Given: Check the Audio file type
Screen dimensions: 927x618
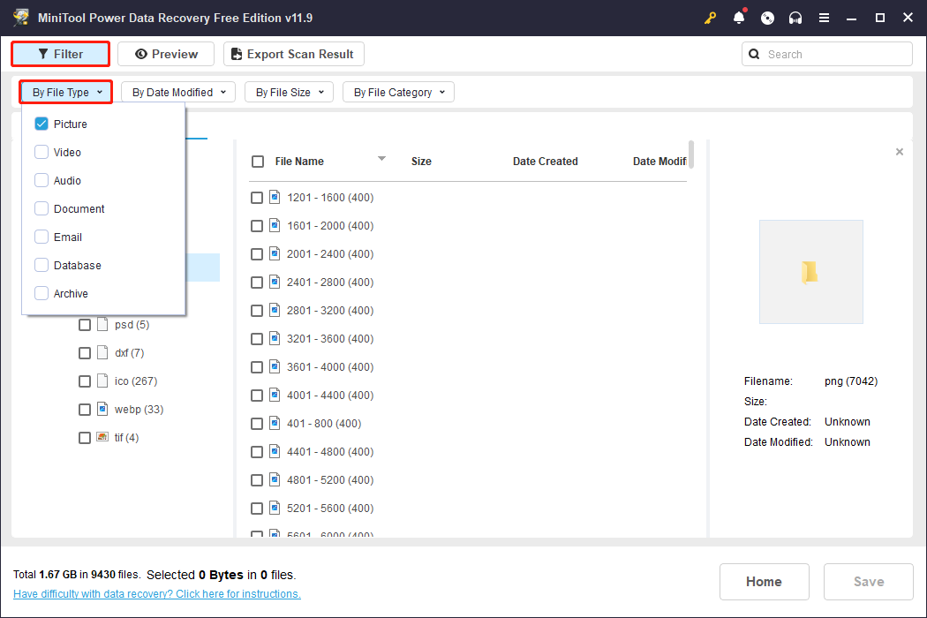Looking at the screenshot, I should [x=41, y=180].
